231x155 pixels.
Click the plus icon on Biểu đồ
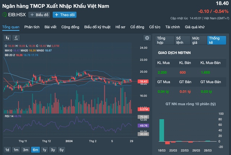(x=32, y=15)
